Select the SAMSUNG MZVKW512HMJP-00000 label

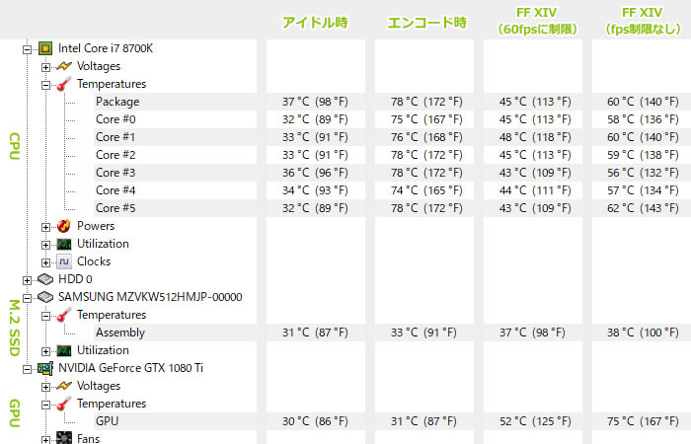click(x=150, y=297)
